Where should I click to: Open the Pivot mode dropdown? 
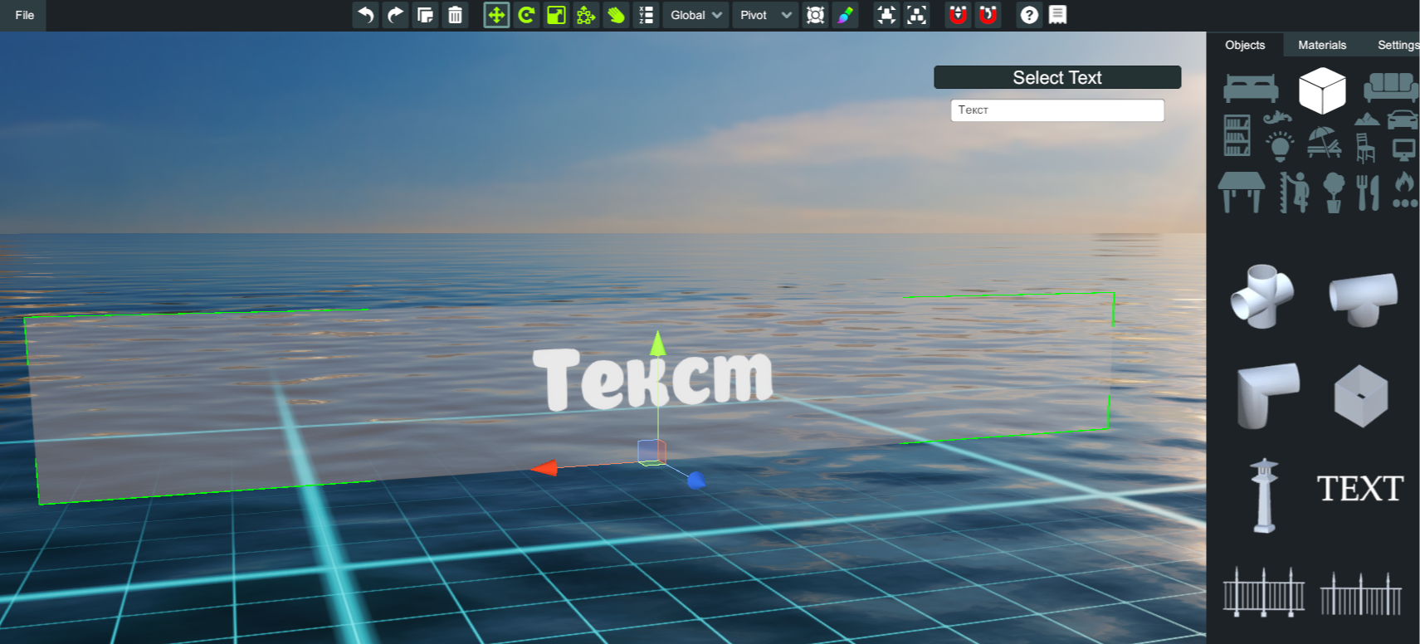pos(765,15)
